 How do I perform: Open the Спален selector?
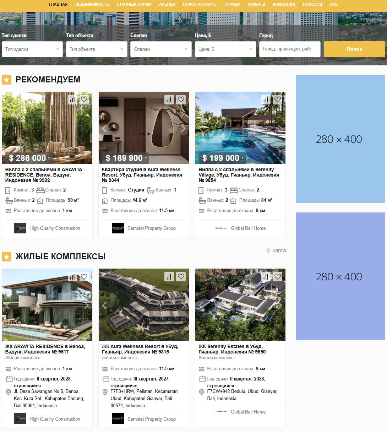click(161, 49)
